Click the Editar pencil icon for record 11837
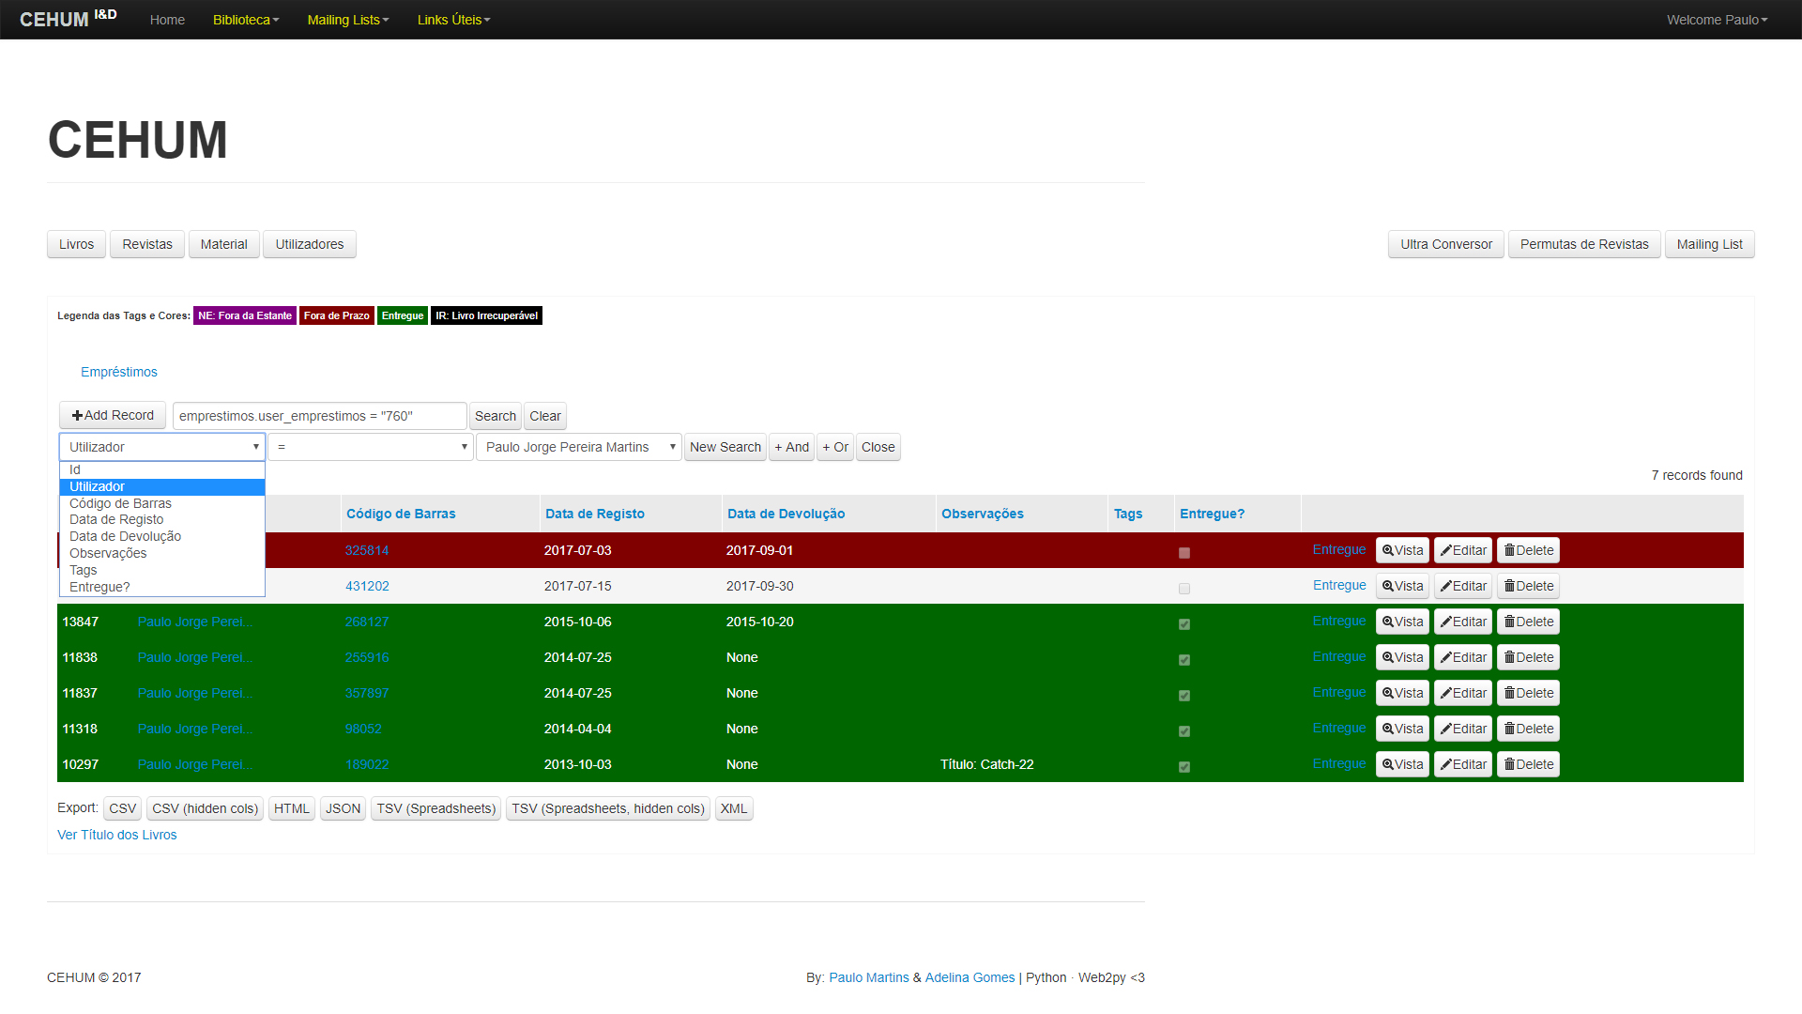1802x1014 pixels. point(1446,694)
